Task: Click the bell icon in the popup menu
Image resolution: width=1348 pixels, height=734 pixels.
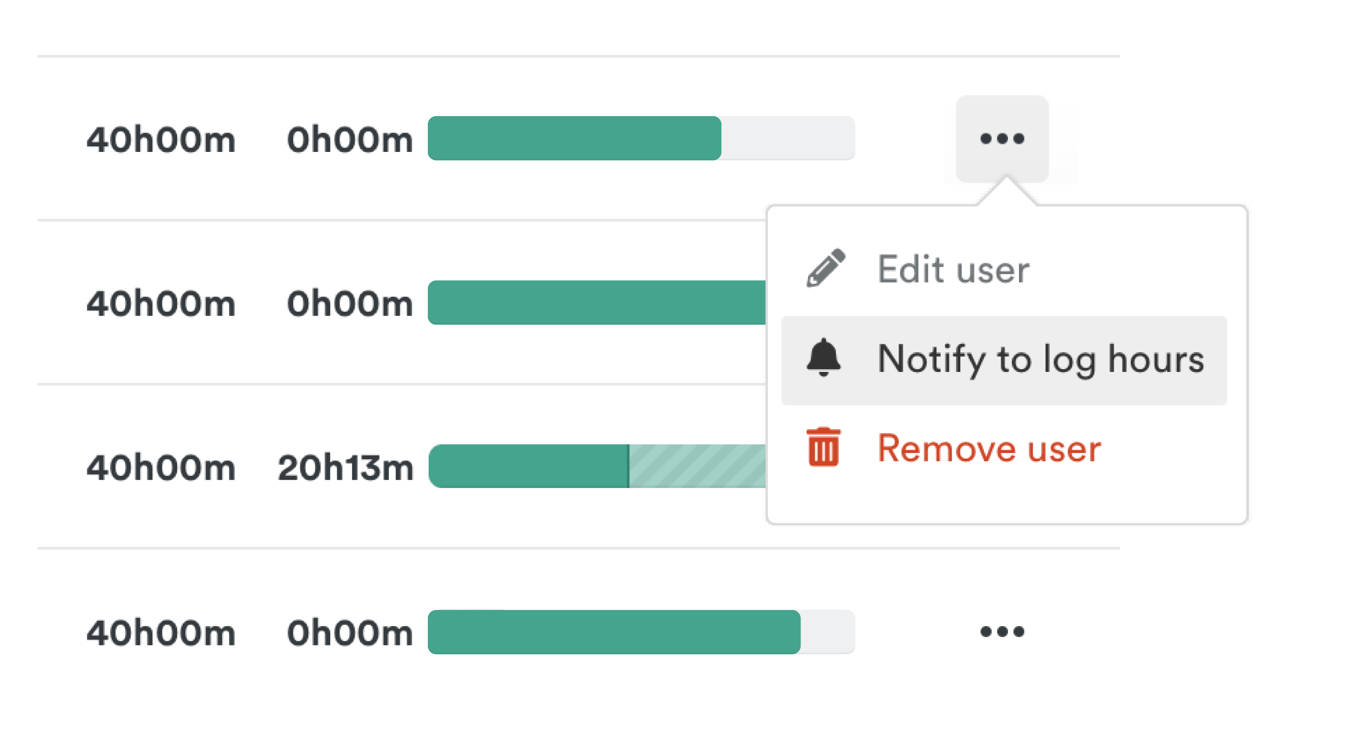Action: tap(824, 358)
